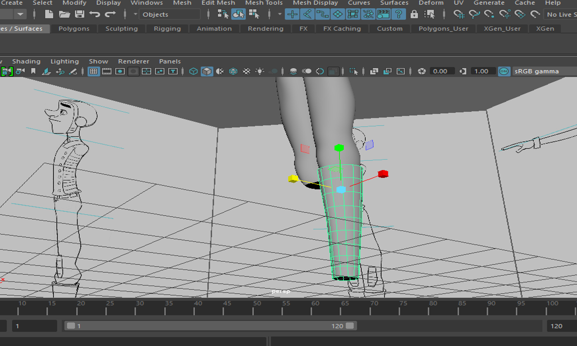The width and height of the screenshot is (577, 346).
Task: Click the snap to grid magnet icon
Action: [x=459, y=14]
